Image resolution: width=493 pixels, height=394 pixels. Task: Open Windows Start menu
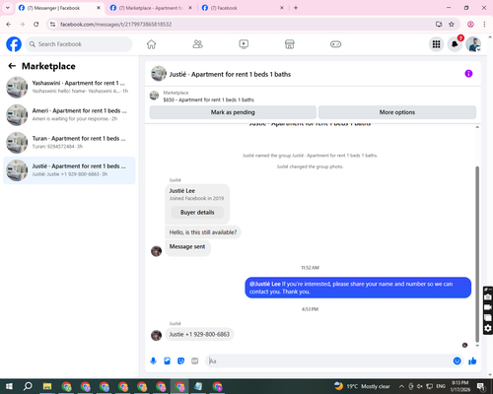(9, 386)
